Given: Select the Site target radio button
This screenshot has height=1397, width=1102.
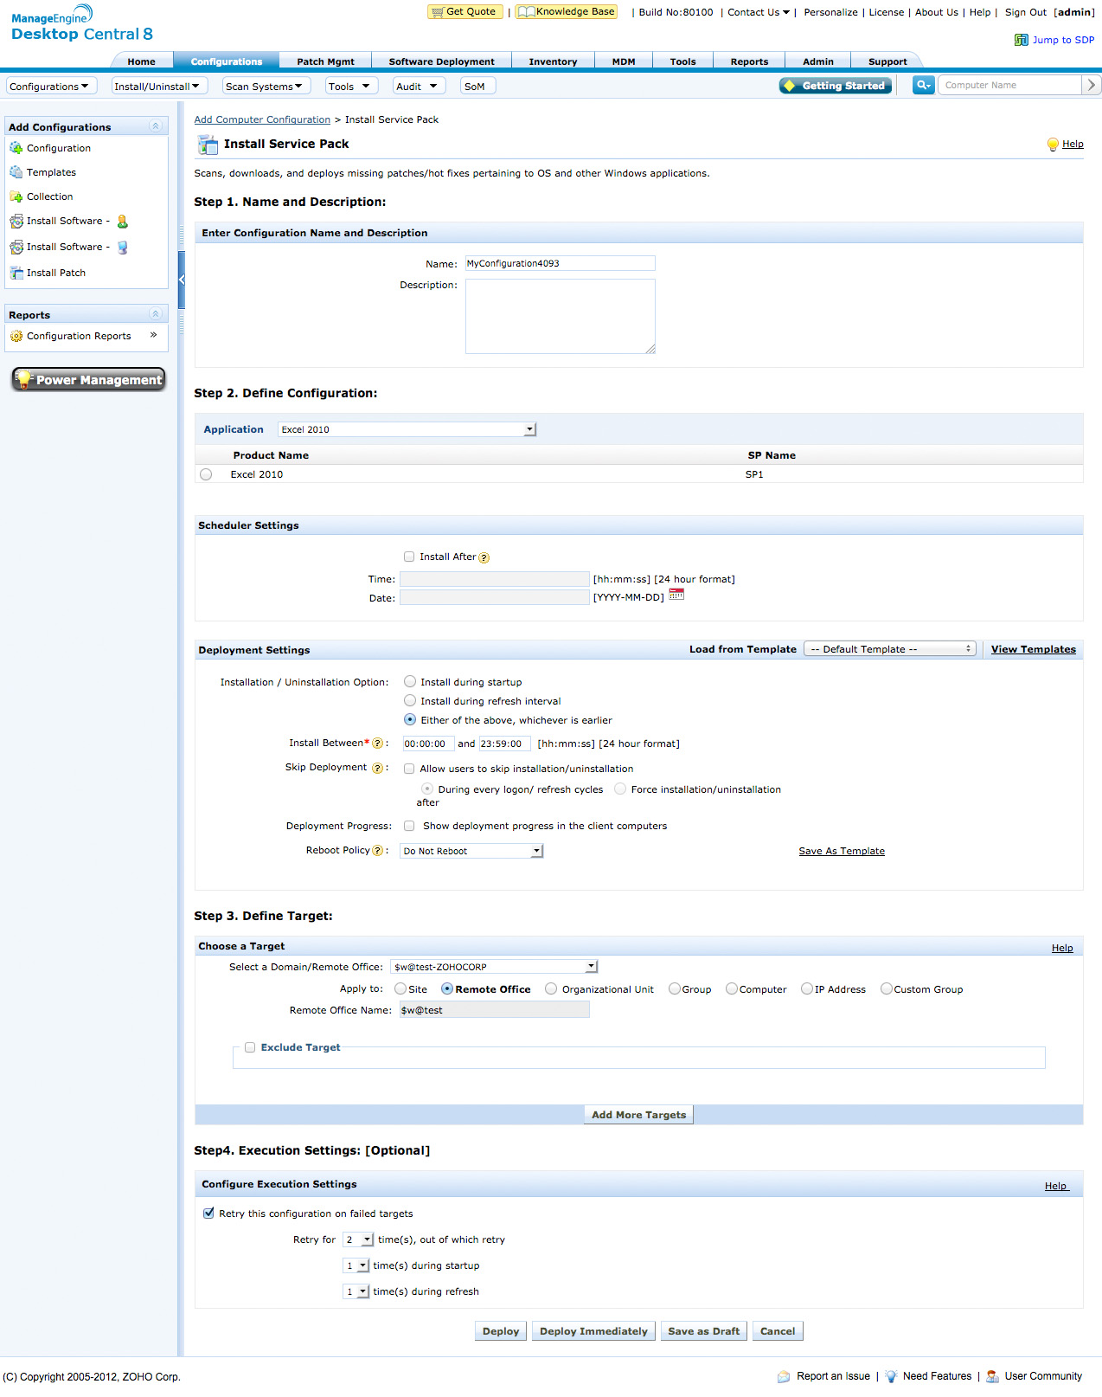Looking at the screenshot, I should [x=400, y=988].
